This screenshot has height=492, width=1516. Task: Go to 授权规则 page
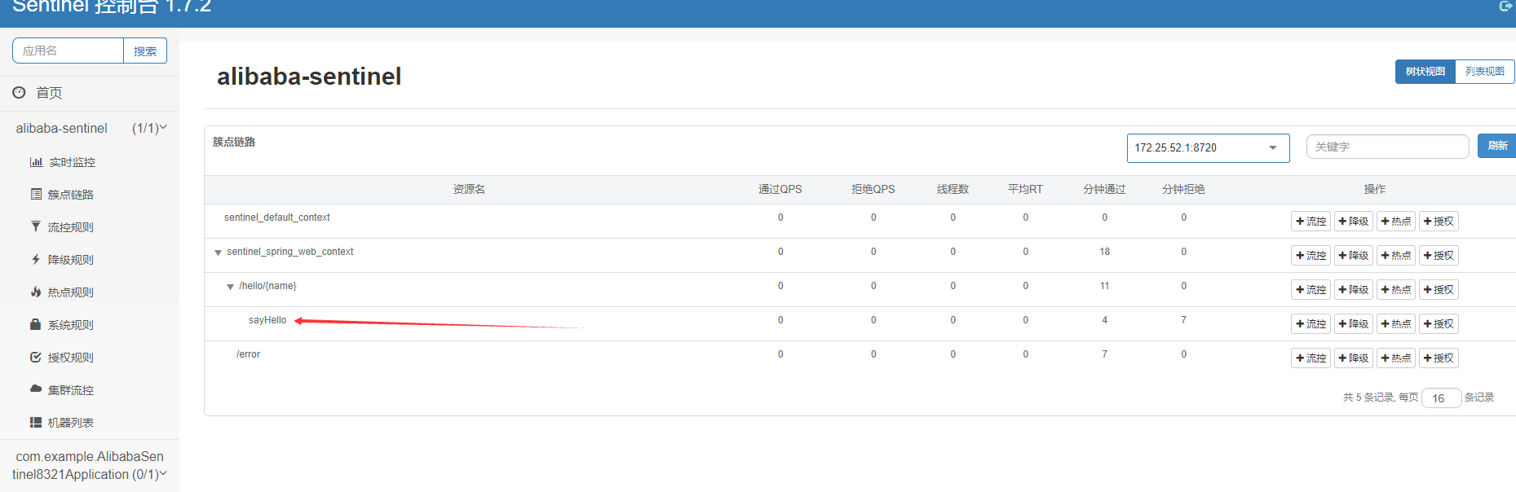point(71,358)
